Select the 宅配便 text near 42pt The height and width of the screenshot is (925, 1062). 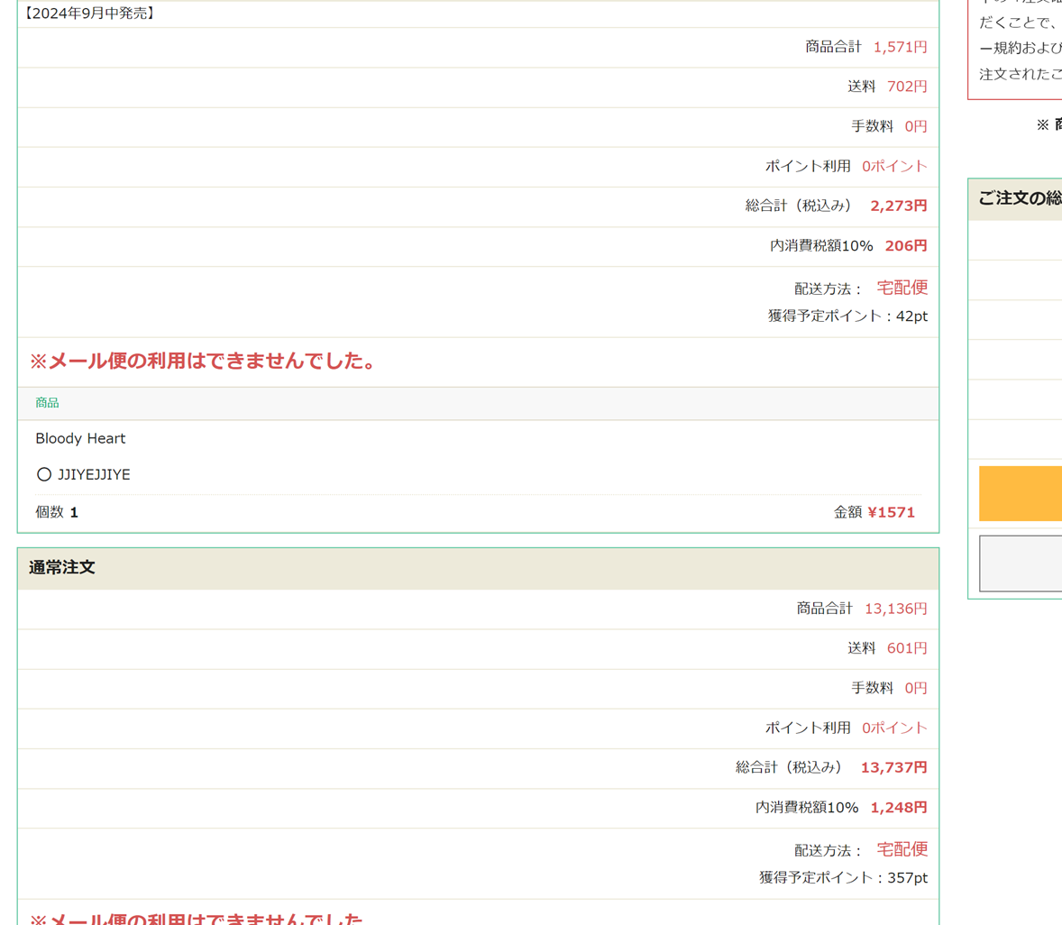point(902,288)
